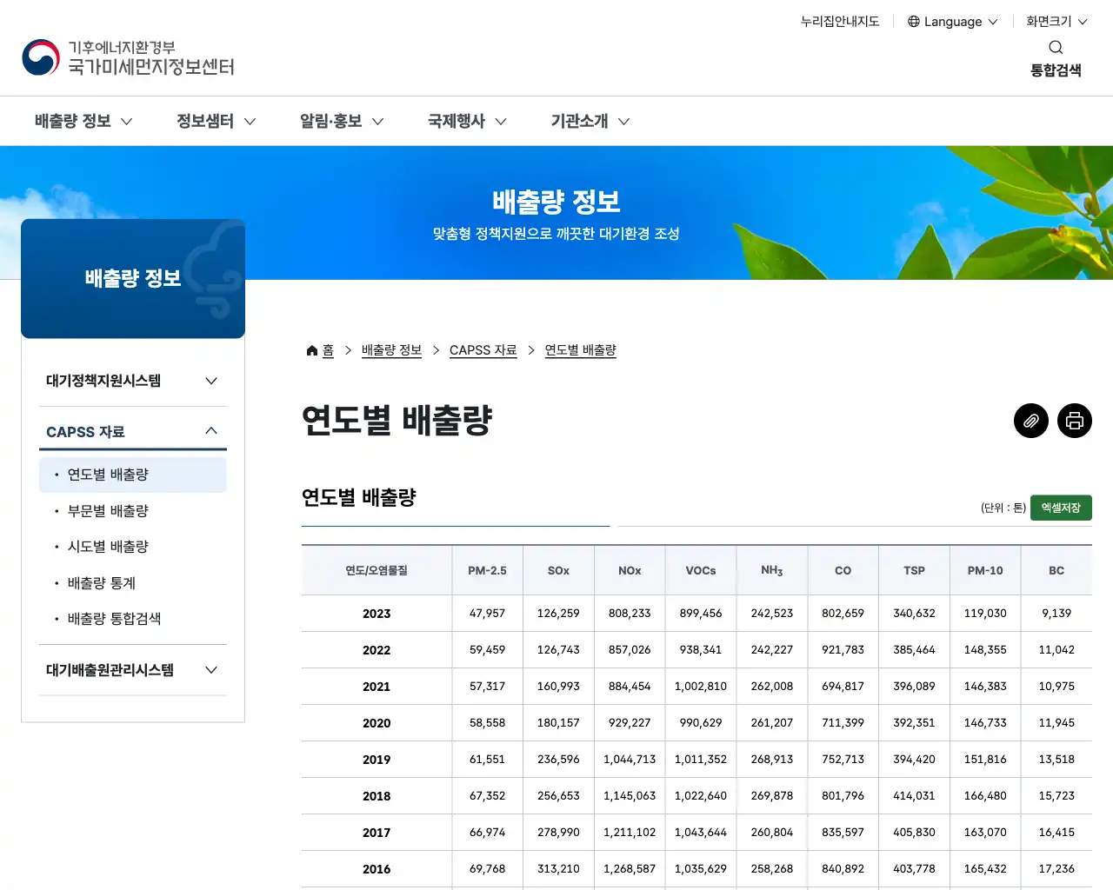Click the 엑셀저장 button
Screen dimensions: 1113x890
point(1061,508)
